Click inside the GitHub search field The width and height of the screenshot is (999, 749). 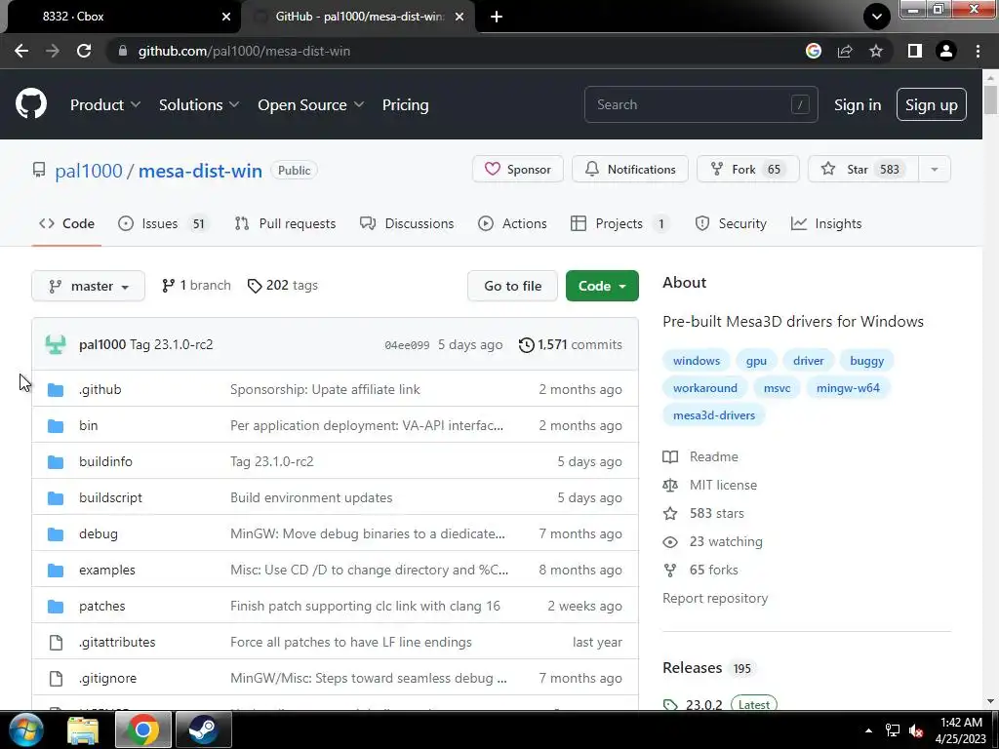(700, 104)
